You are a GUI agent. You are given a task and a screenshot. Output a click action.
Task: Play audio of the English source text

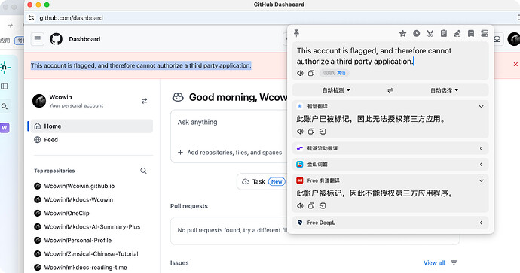click(x=300, y=73)
